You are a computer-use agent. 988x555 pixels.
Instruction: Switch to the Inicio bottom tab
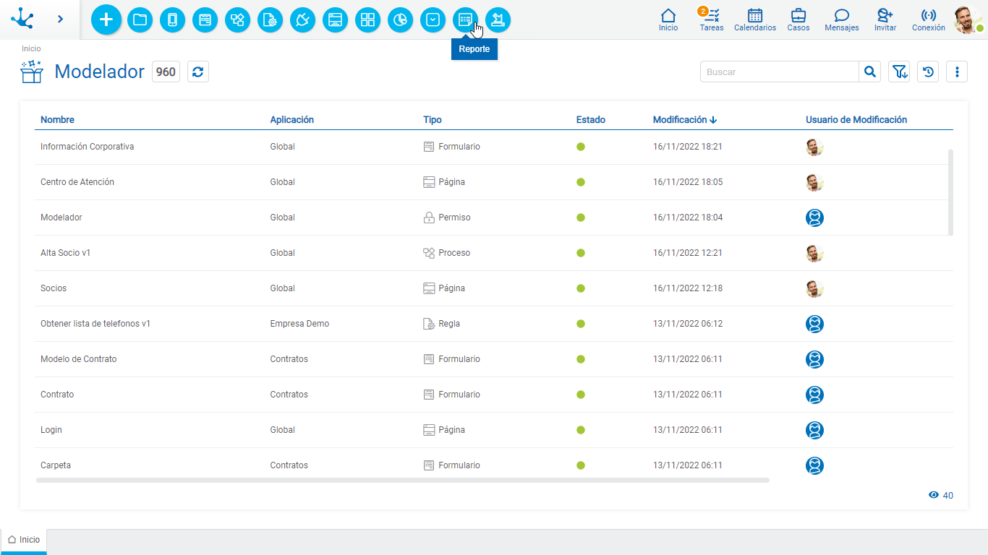[x=24, y=541]
